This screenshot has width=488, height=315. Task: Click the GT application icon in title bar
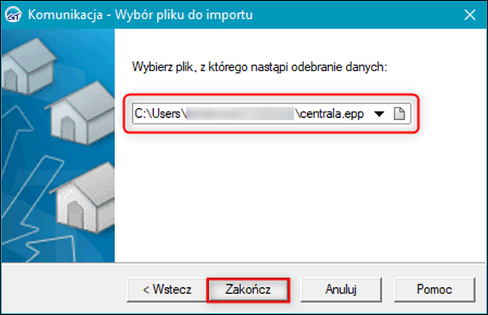(15, 15)
